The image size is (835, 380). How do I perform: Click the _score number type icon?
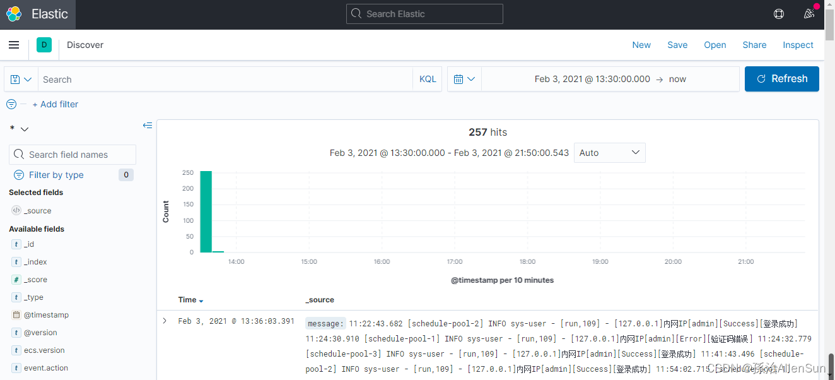(x=16, y=280)
